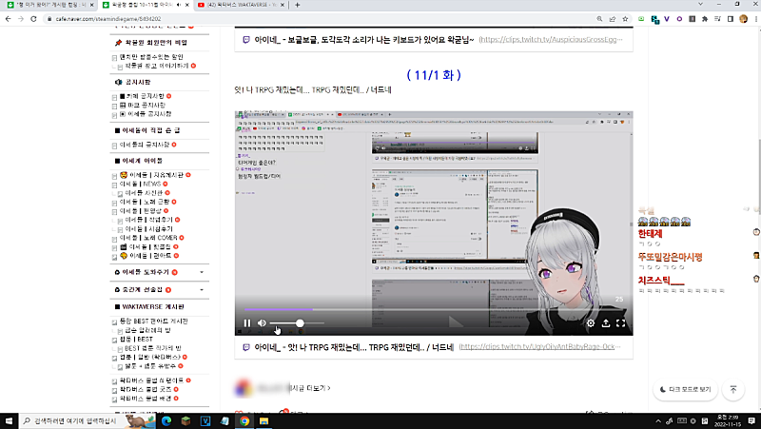Viewport: 761px width, 429px height.
Task: Show hidden system tray icons
Action: pyautogui.click(x=658, y=420)
